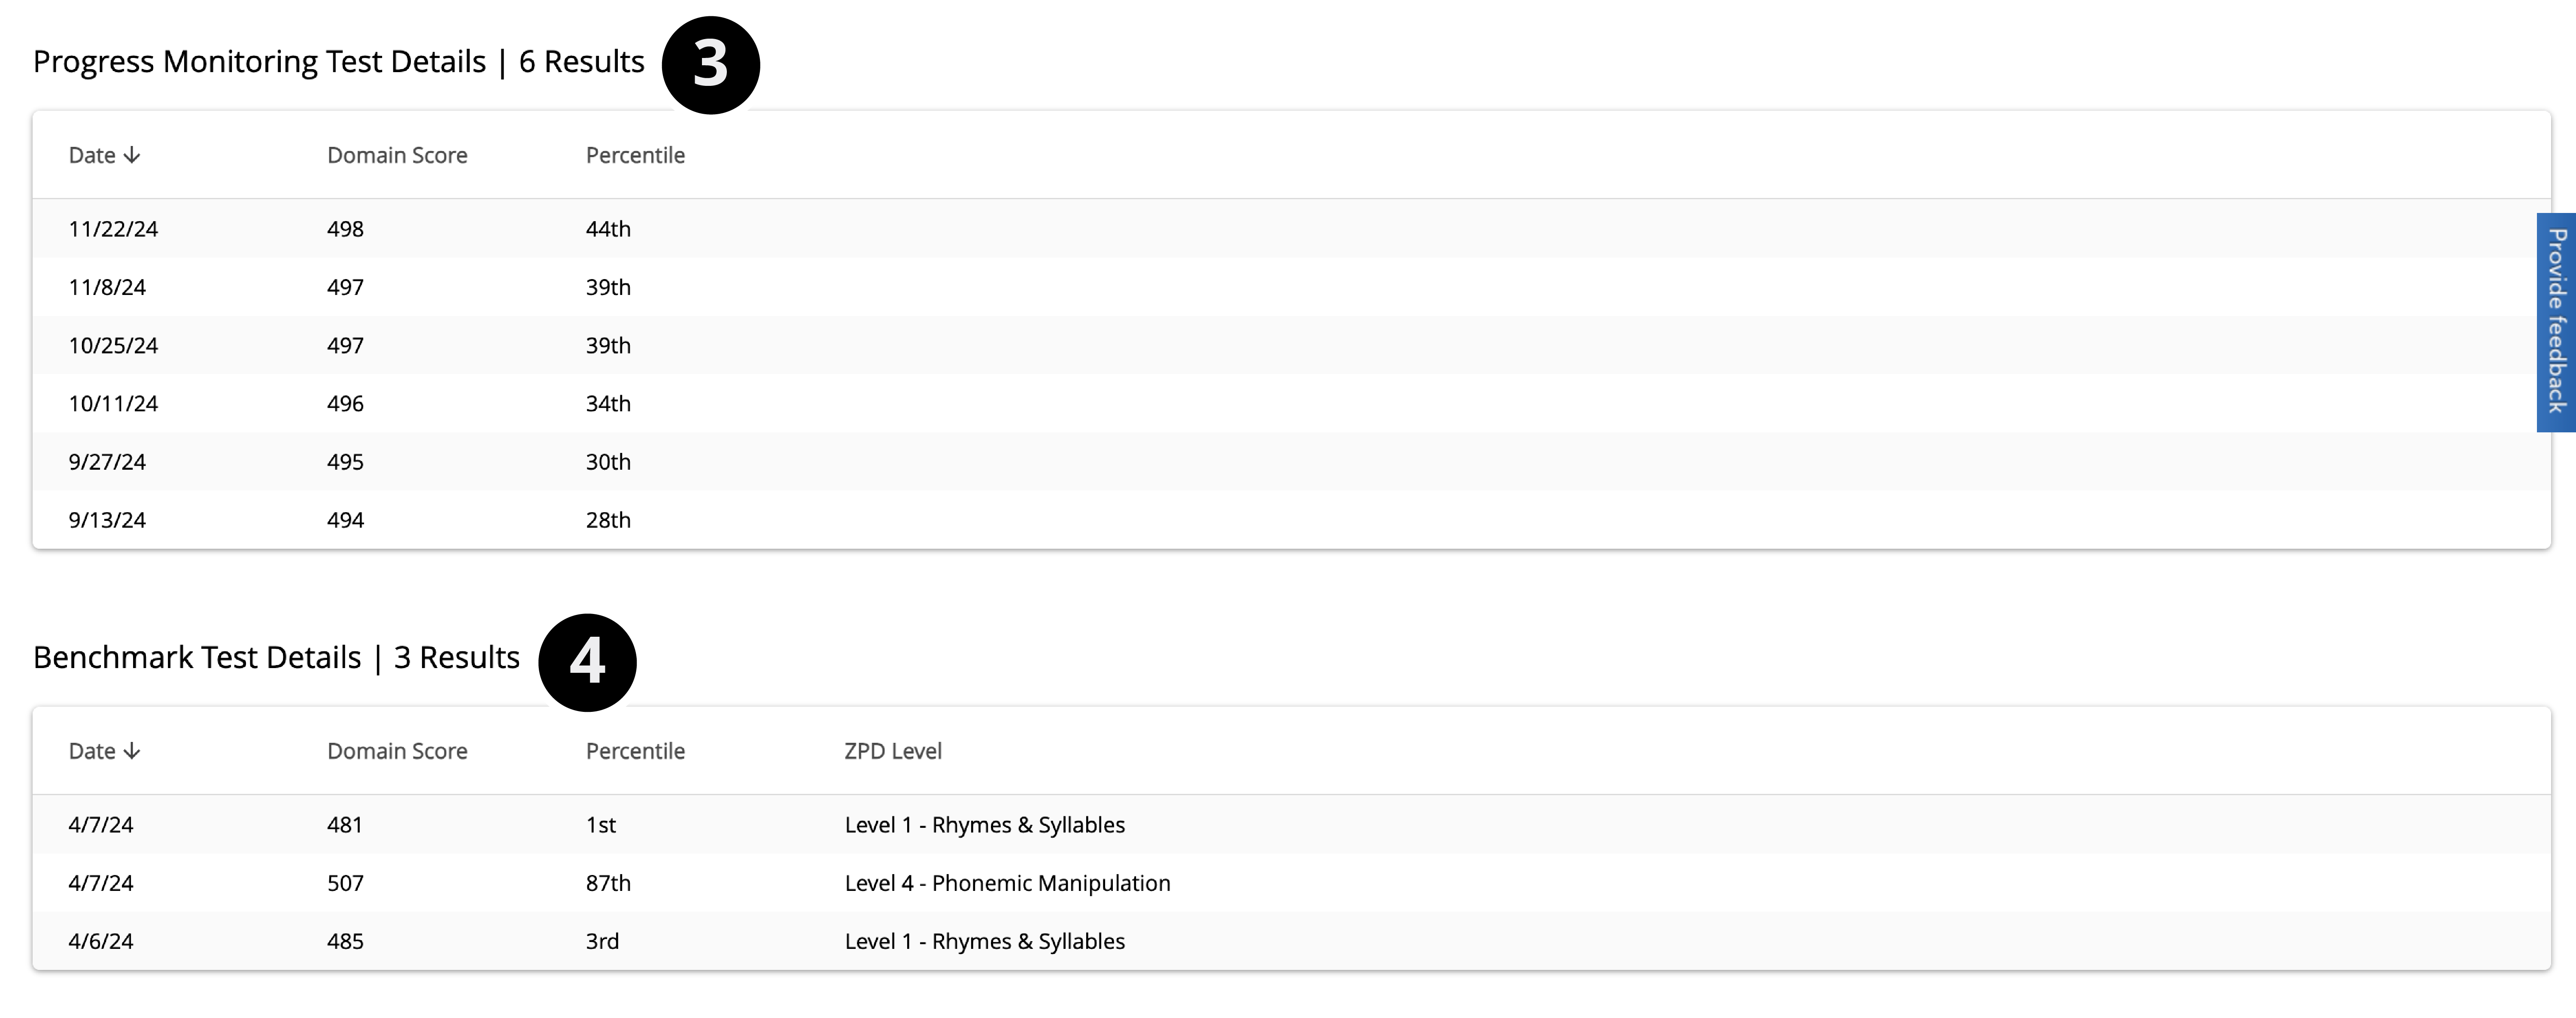Open the Provide feedback side tab
Screen dimensions: 2576x1018
click(x=2556, y=322)
